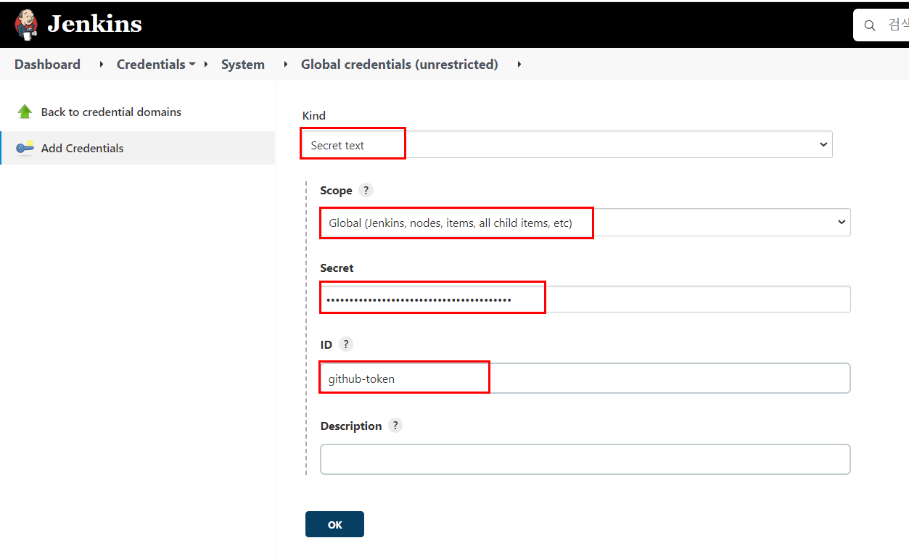The image size is (909, 559).
Task: Expand arrow after System breadcrumb
Action: click(285, 65)
